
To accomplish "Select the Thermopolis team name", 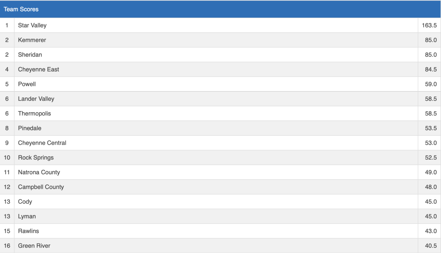I will [34, 113].
